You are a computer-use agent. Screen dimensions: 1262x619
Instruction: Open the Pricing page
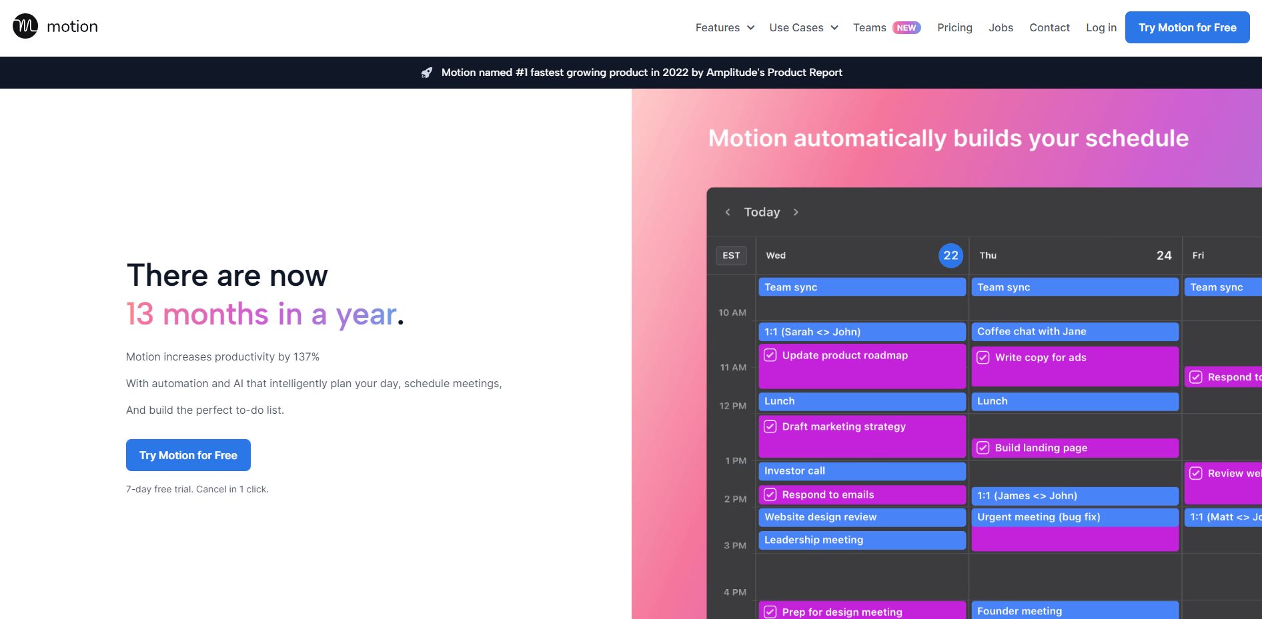point(955,27)
